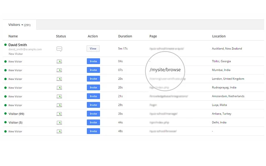Click status icon in London, United Kingdom row
The height and width of the screenshot is (166, 266).
59,79
